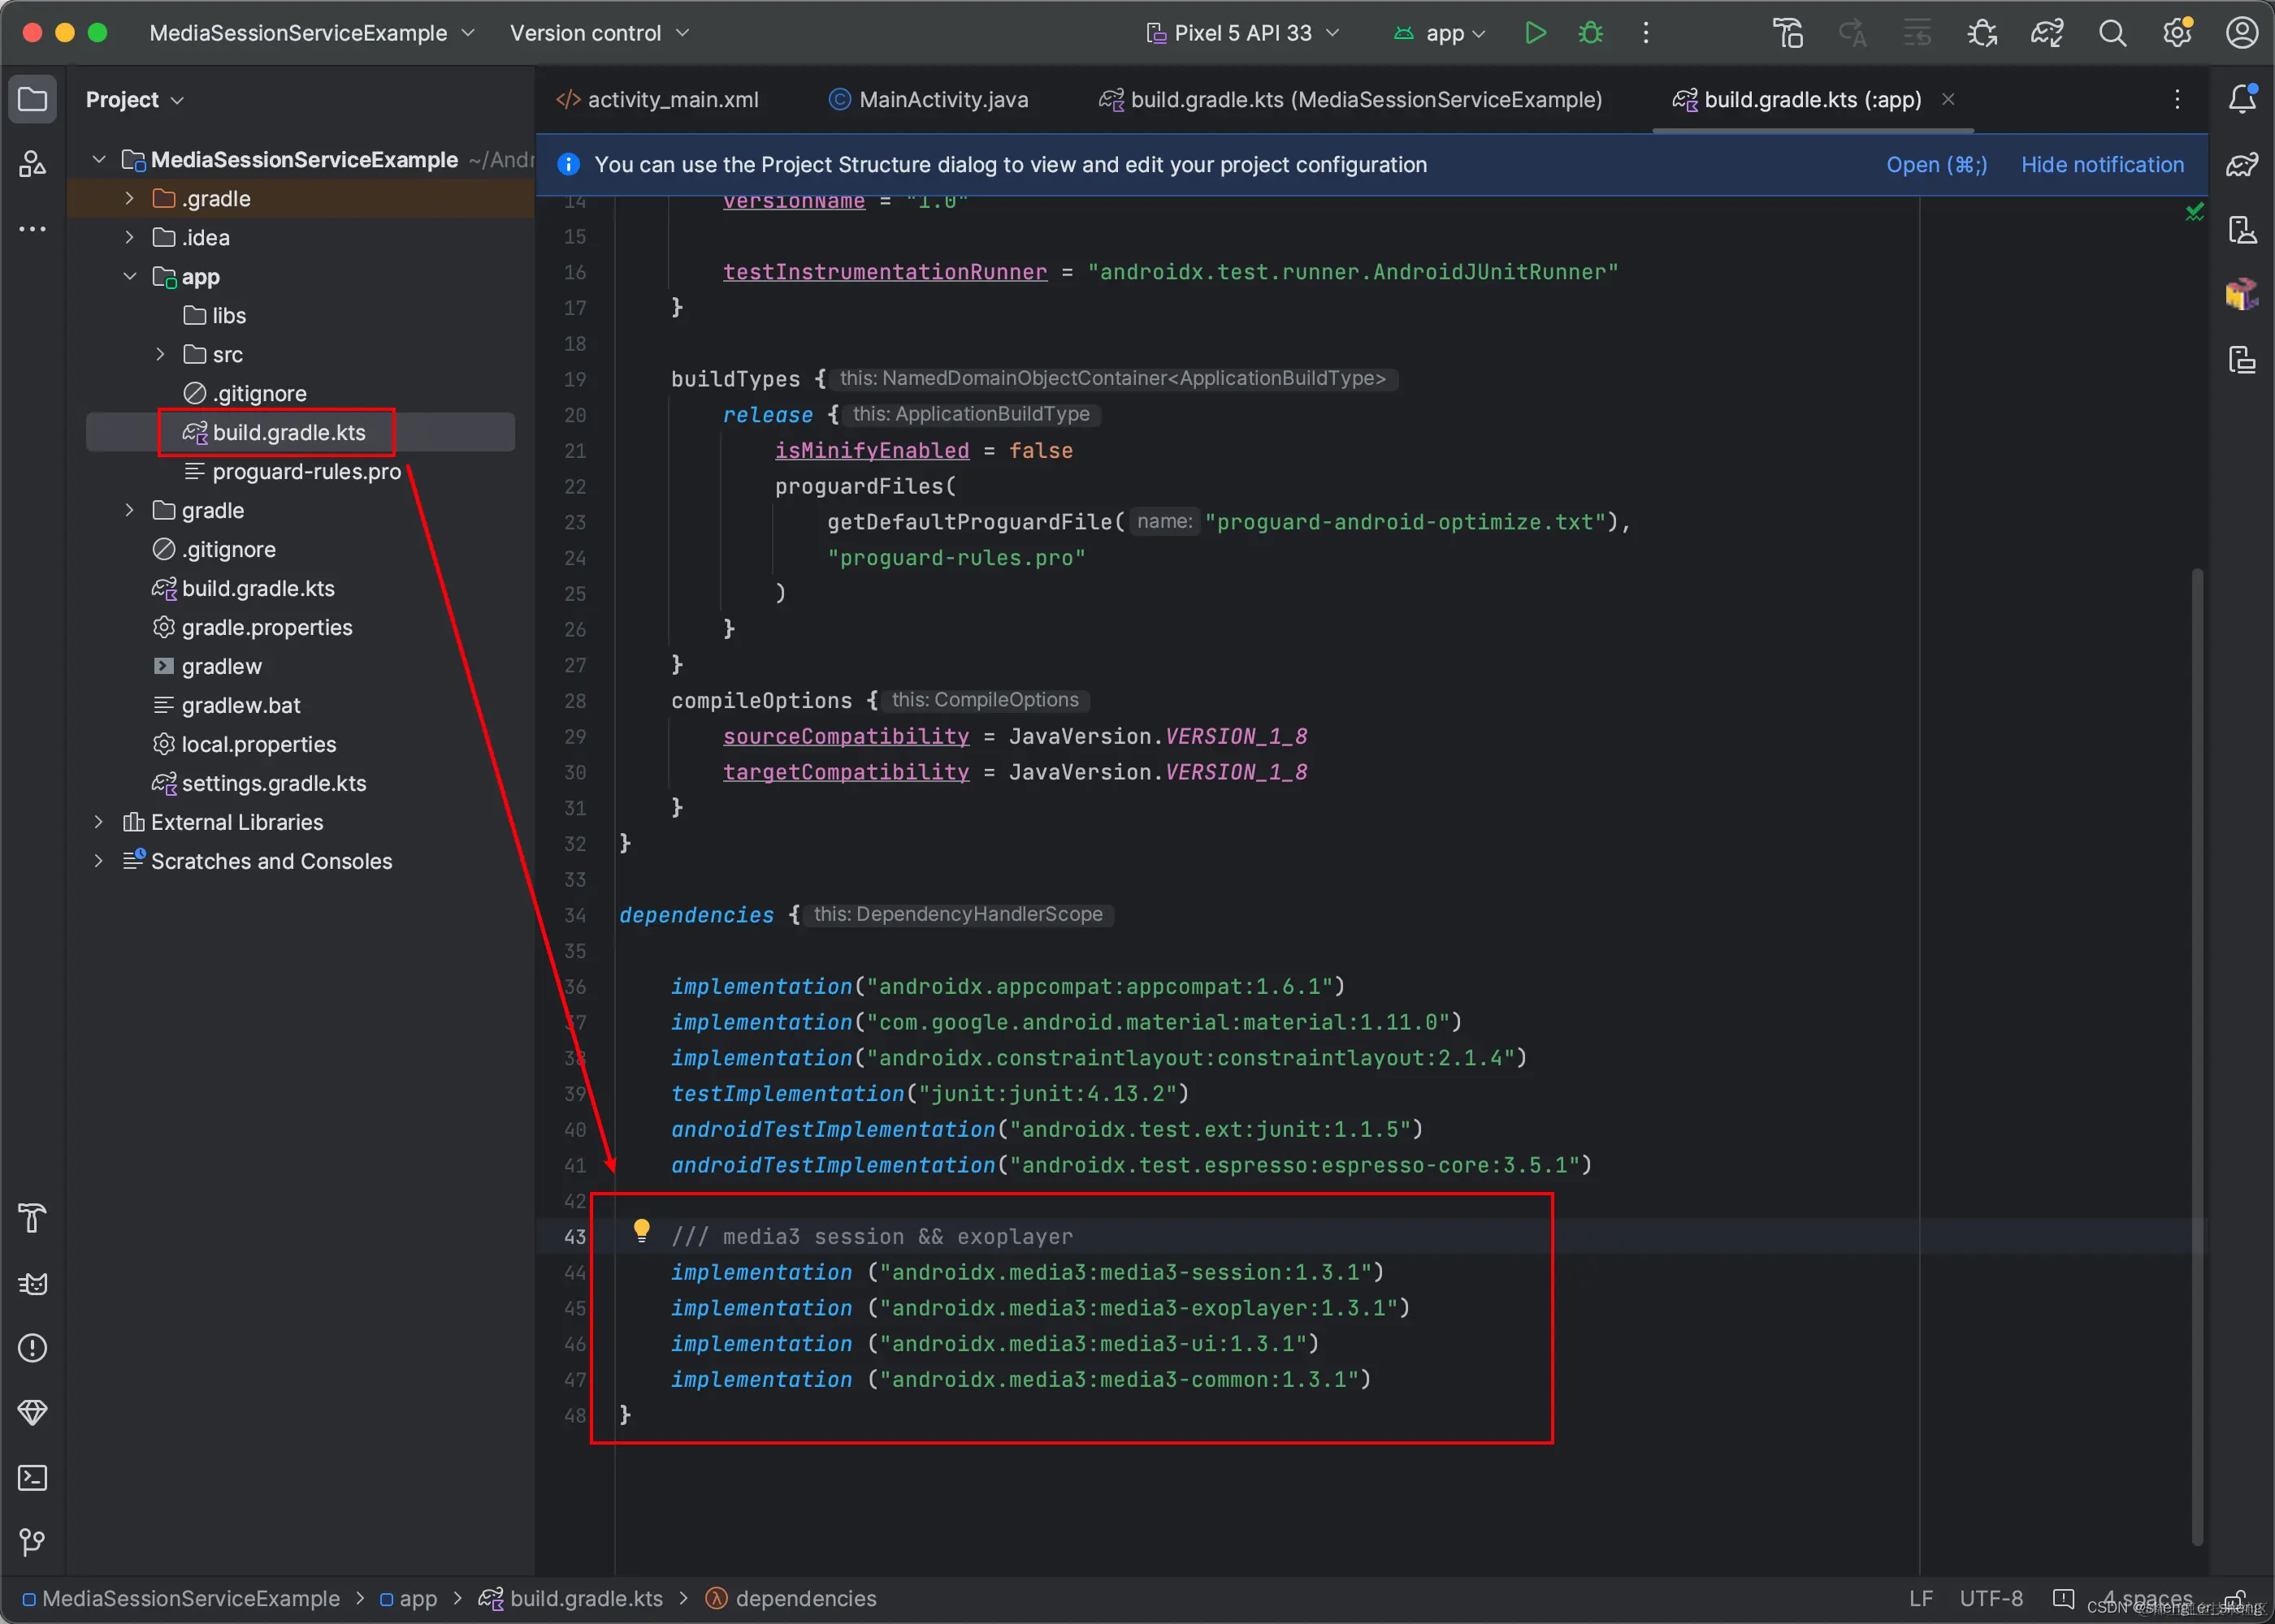2275x1624 pixels.
Task: Expand the .gradle folder
Action: click(129, 198)
